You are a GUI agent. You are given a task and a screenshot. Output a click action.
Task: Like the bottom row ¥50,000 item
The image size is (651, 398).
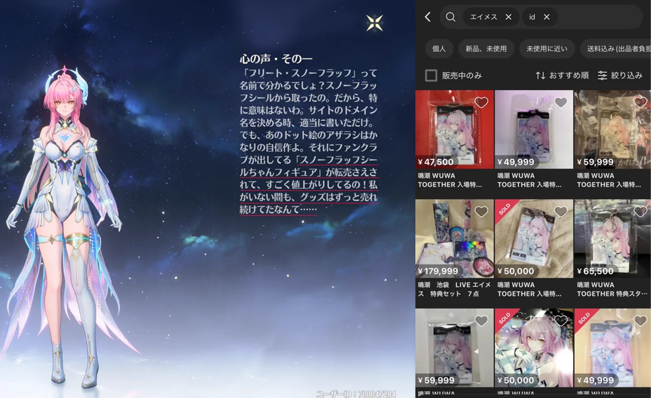point(561,321)
